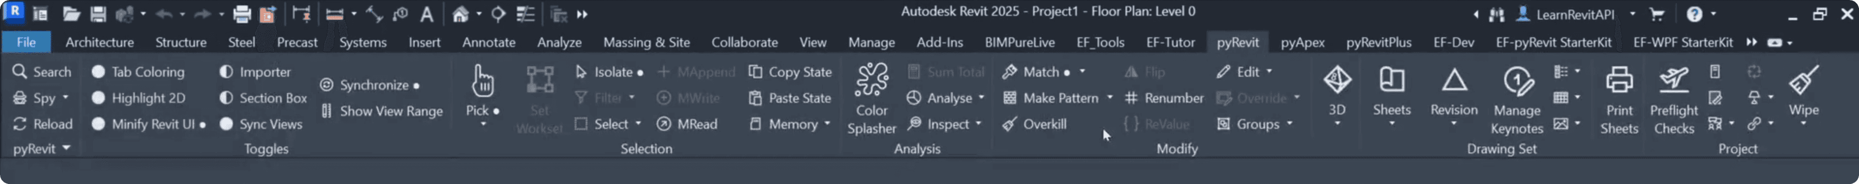
Task: Click the Isolate selection tool
Action: coord(609,72)
